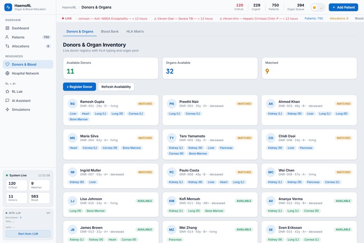The image size is (364, 243).
Task: Click the Donors & Blood heart icon
Action: click(7, 64)
